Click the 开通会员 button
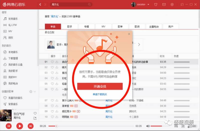200x131 pixels. [100, 86]
